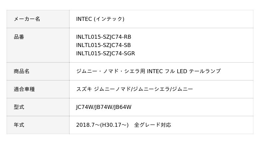The image size is (266, 144).
Task: Click model code JB74W
Action: 104,107
